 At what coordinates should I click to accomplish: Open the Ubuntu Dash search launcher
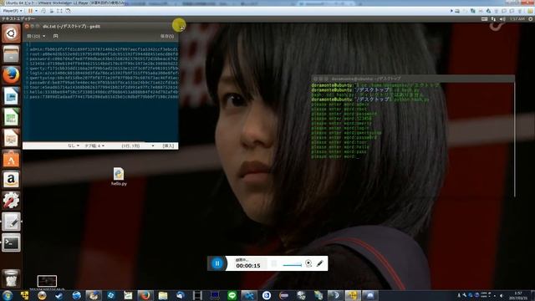(11, 33)
